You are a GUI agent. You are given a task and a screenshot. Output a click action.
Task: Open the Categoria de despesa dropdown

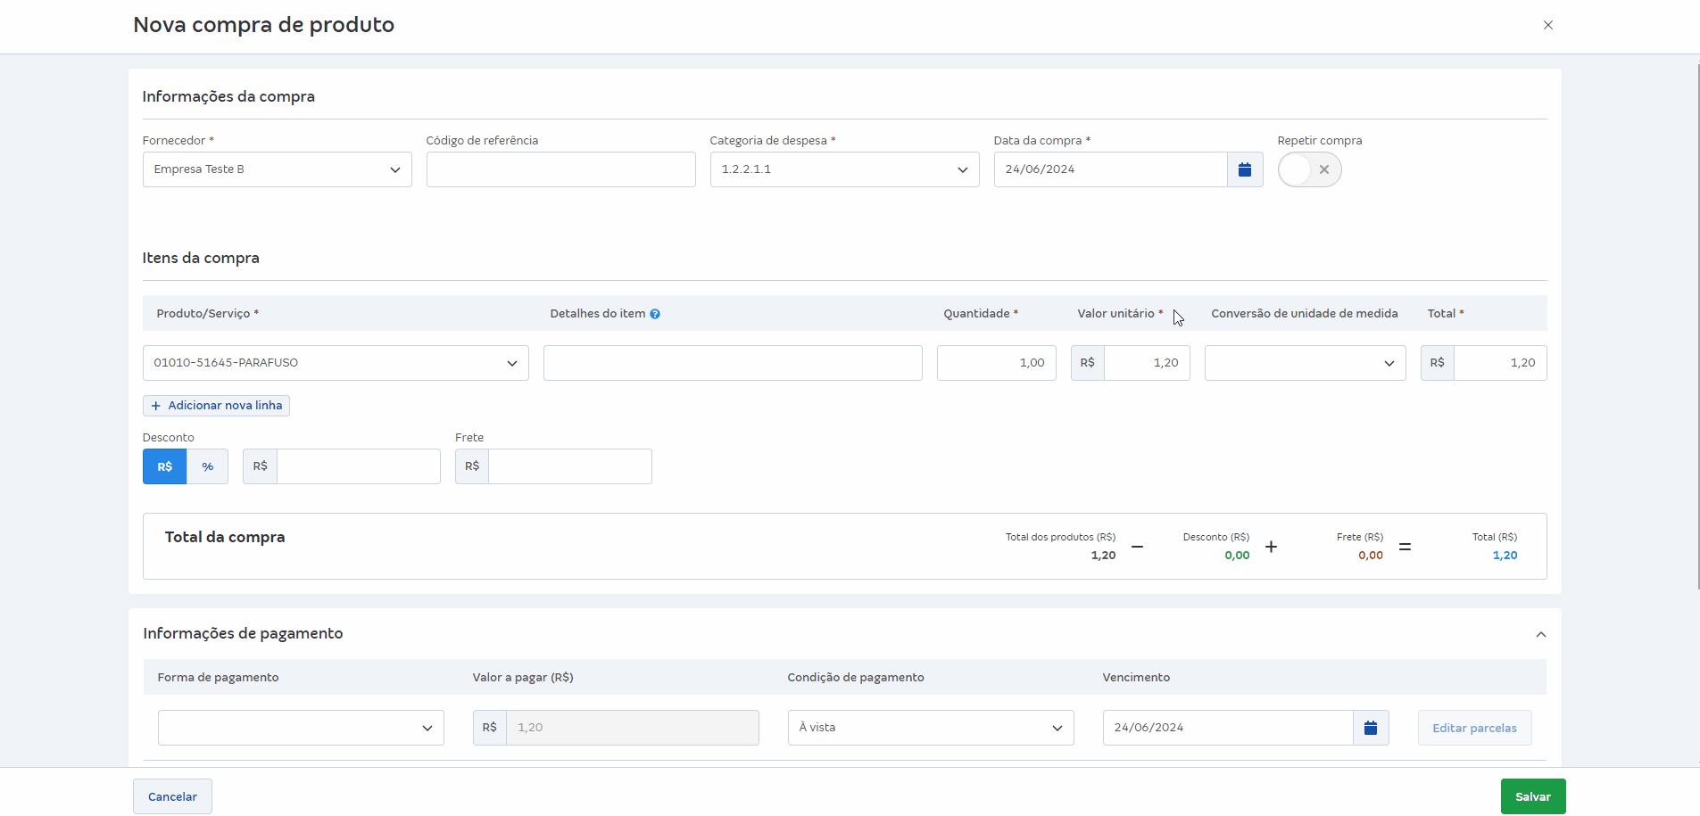(845, 169)
